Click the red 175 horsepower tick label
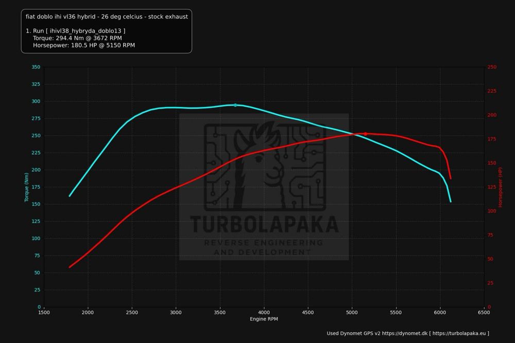515x343 pixels. (x=492, y=139)
